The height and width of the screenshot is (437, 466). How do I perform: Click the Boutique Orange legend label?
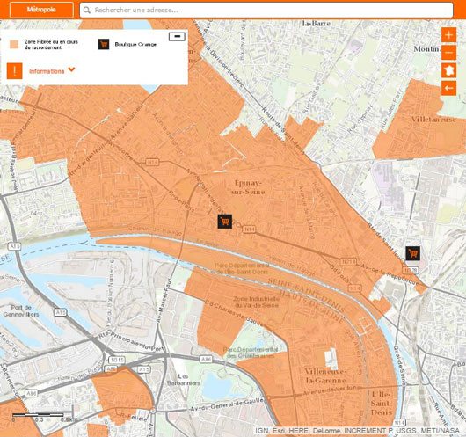135,45
